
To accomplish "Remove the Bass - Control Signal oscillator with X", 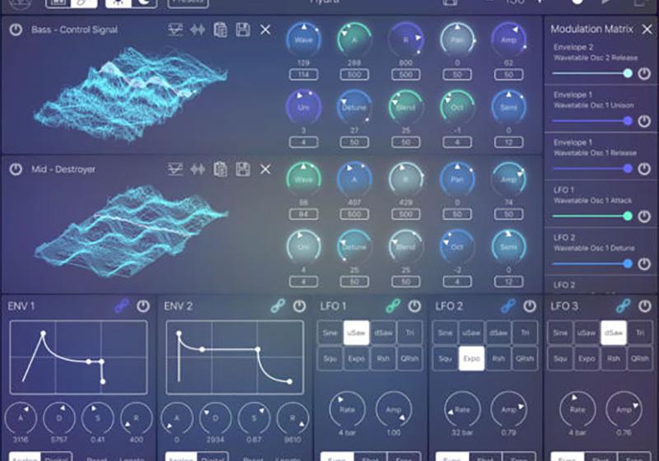I will [265, 30].
